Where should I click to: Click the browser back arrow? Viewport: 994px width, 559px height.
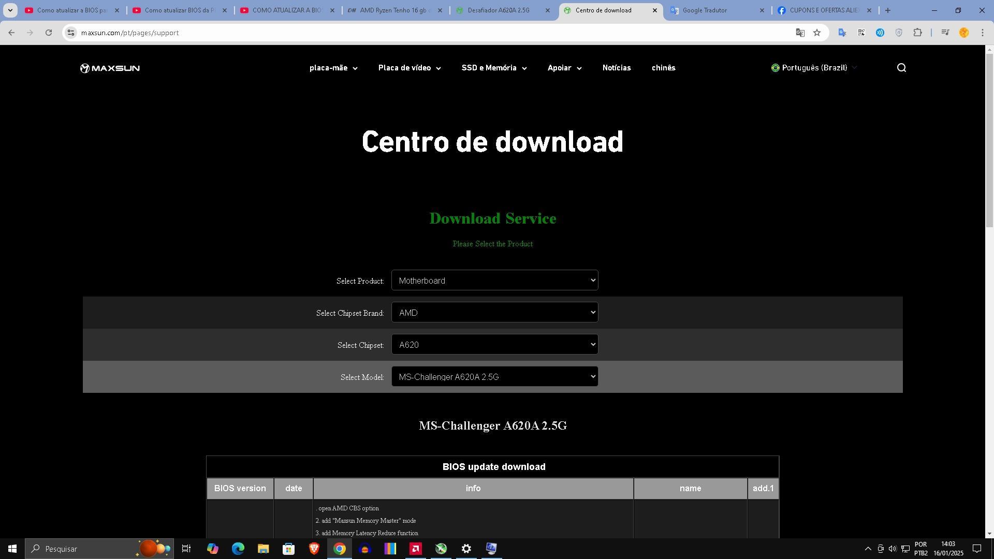(11, 33)
